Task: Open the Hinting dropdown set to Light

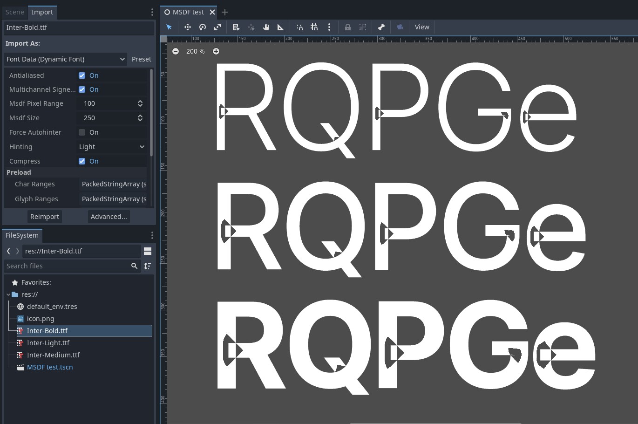Action: pos(112,146)
